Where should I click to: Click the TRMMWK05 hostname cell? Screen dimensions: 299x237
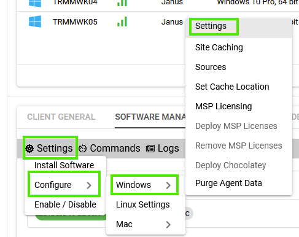click(75, 22)
